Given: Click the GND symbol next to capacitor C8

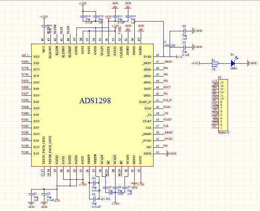Looking at the screenshot, I should click(197, 47).
